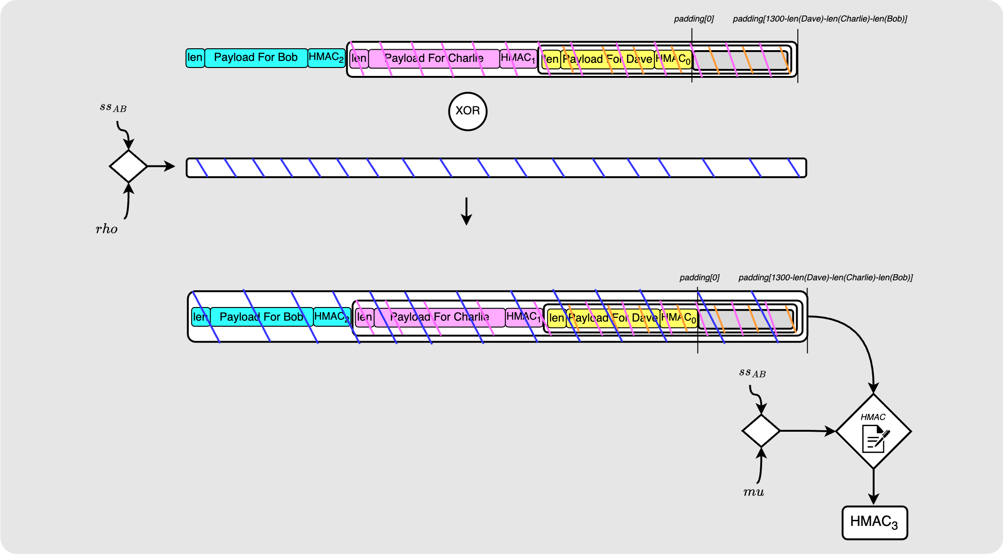Click the HMAC signing document icon
1003x555 pixels.
tap(874, 439)
